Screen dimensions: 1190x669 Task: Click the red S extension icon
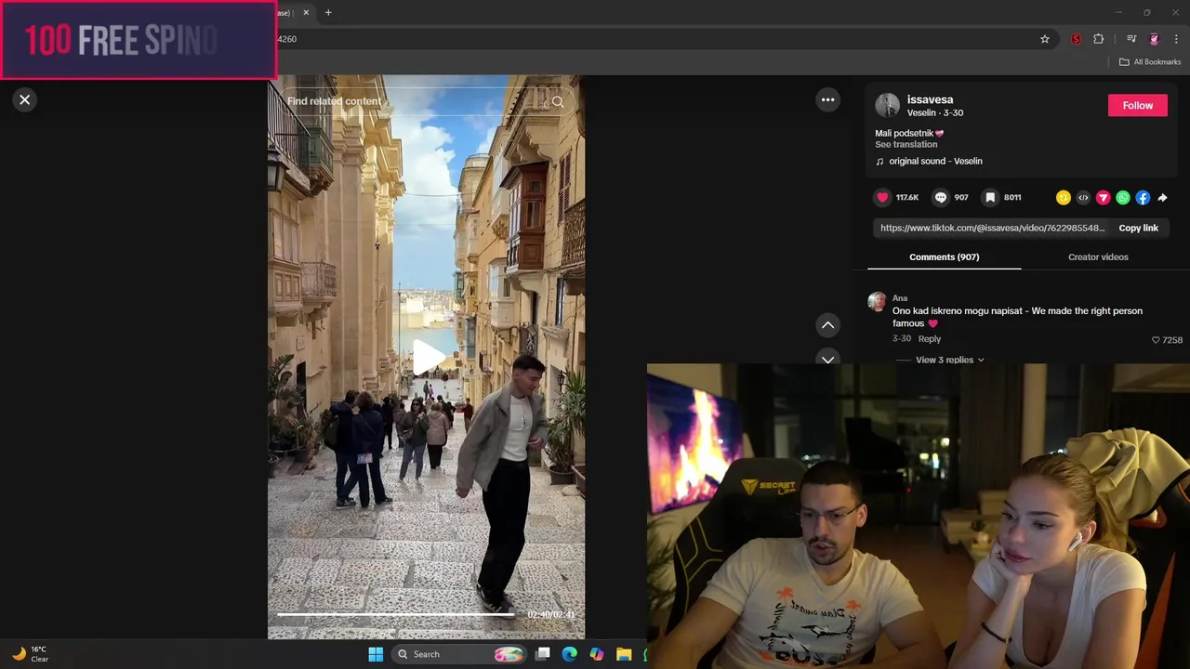1076,39
